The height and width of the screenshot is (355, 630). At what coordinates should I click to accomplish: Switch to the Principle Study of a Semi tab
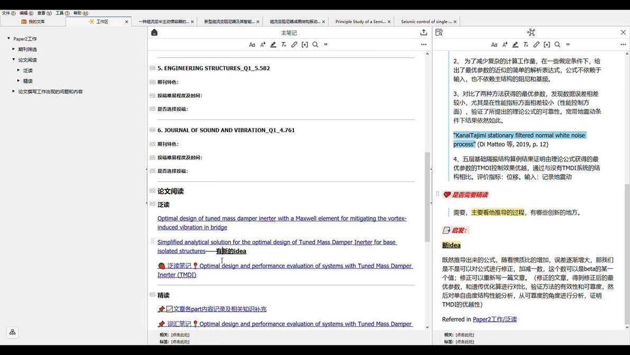tap(360, 22)
